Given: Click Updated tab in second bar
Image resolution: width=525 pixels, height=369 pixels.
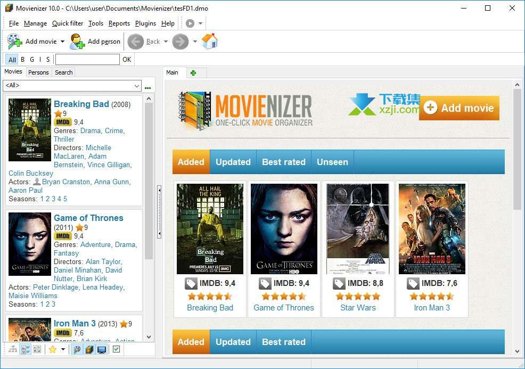Looking at the screenshot, I should point(233,342).
